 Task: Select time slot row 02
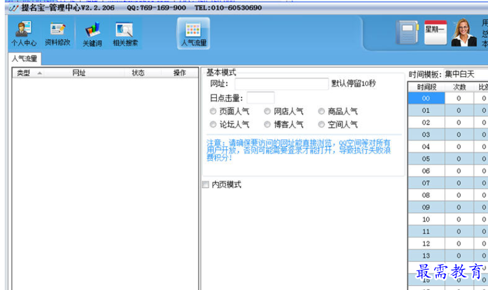point(426,123)
